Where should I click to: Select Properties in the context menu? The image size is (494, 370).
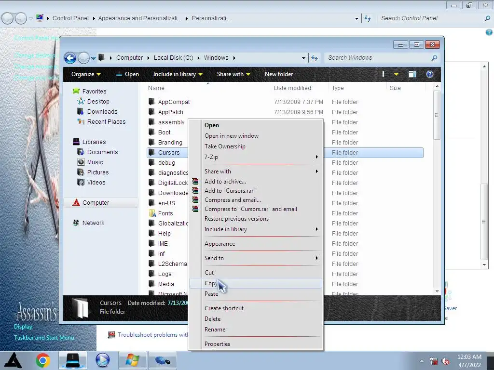[256, 344]
